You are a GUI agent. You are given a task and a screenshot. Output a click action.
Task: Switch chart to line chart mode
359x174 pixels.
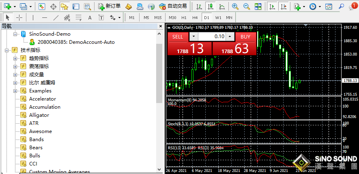coord(221,6)
